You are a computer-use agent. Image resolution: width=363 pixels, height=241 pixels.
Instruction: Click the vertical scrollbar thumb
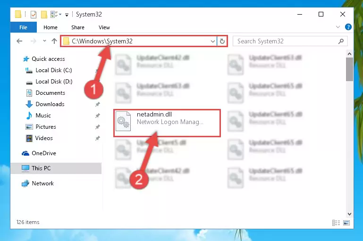click(x=349, y=69)
